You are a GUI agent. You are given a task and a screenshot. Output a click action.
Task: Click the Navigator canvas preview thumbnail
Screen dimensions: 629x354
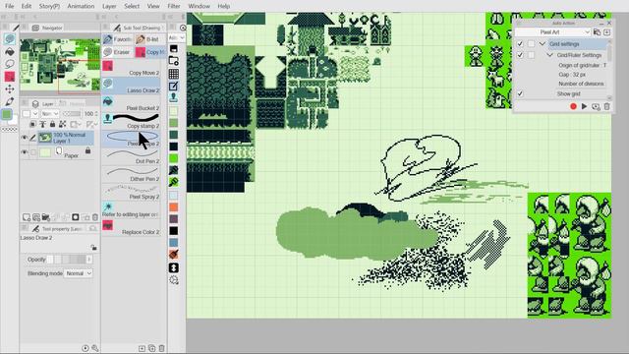60,65
